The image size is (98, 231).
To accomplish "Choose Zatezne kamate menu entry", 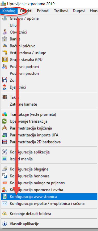I will point(49,104).
